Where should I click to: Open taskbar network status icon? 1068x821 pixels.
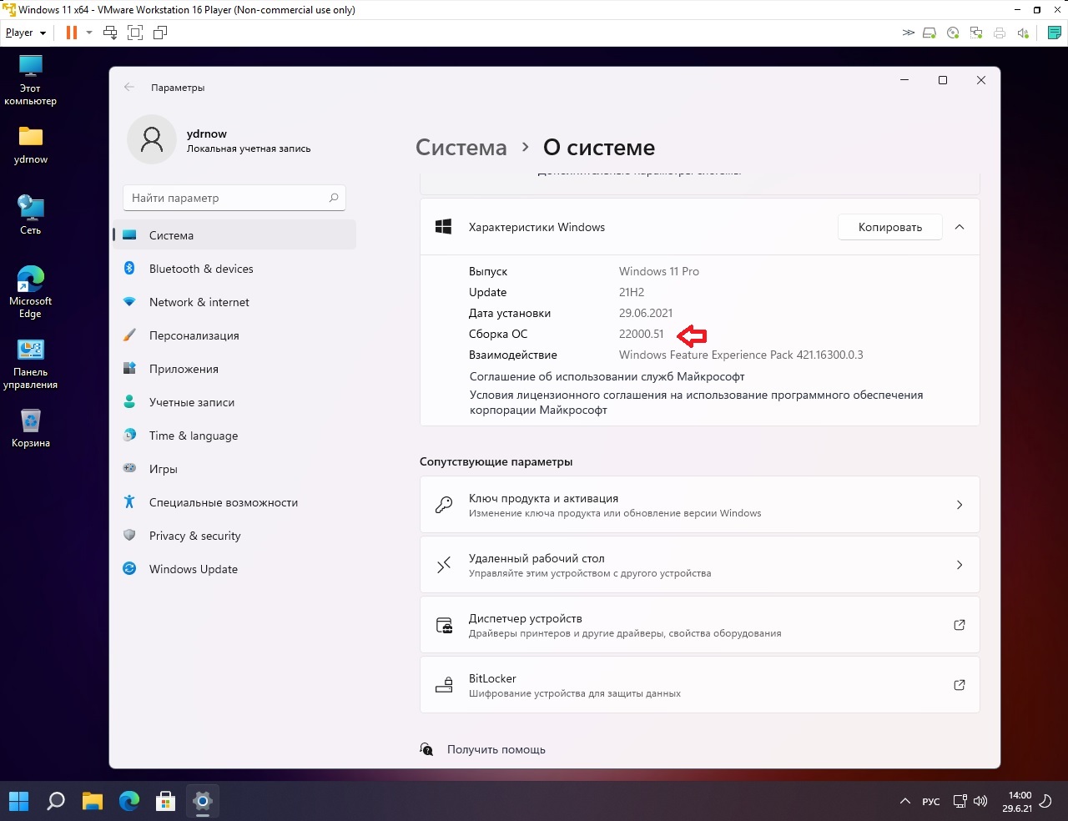[960, 801]
